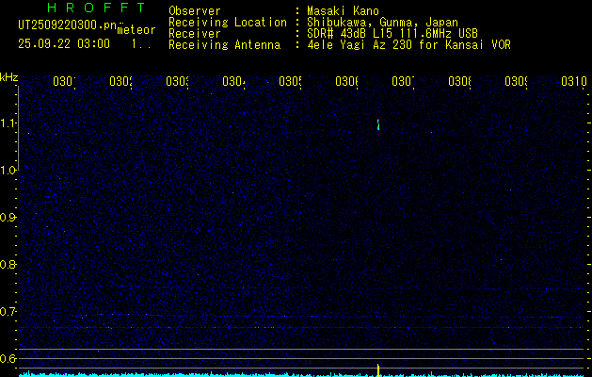Select the filename UT2509220300.pn

click(67, 25)
